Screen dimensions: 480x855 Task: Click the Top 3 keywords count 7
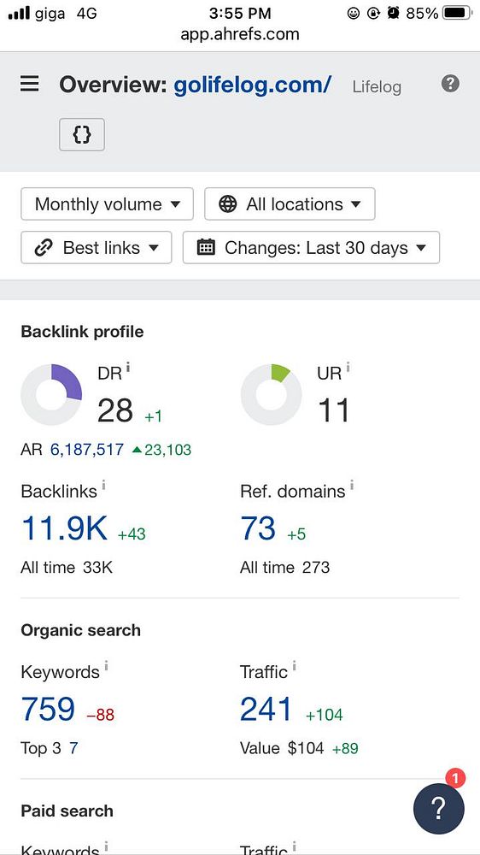click(73, 748)
